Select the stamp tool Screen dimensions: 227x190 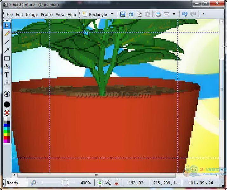tap(7, 83)
